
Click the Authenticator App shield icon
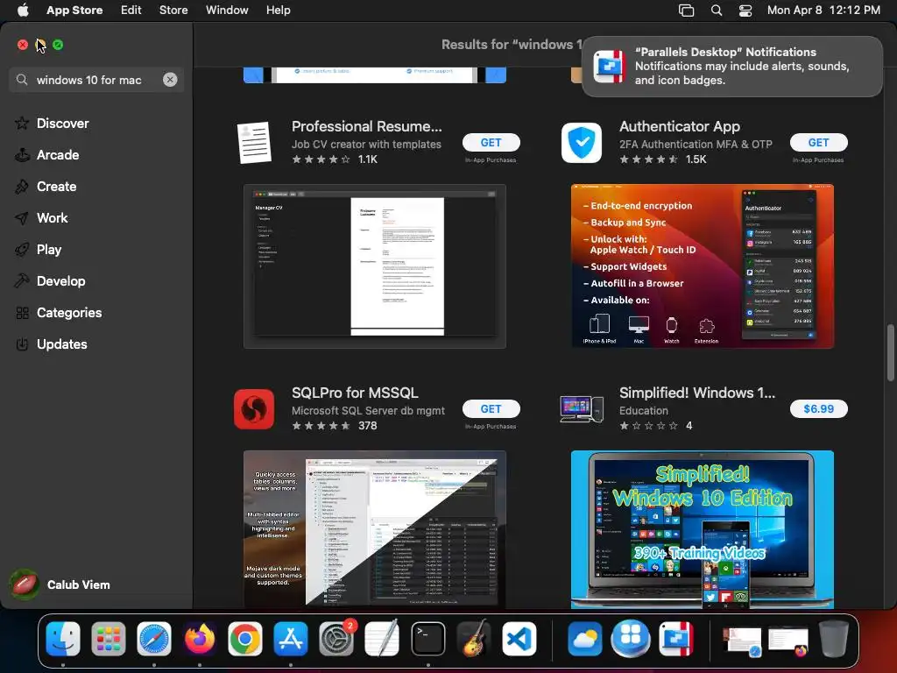[x=582, y=143]
